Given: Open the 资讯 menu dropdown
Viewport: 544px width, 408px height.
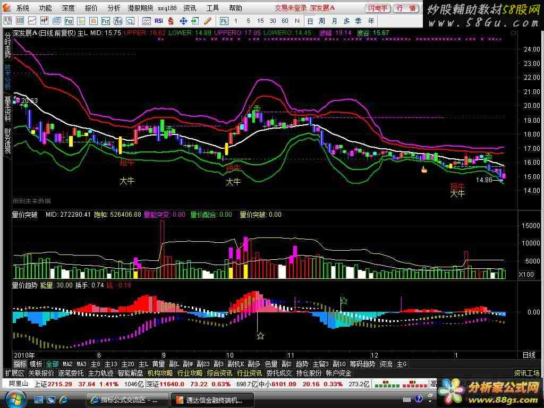Looking at the screenshot, I should click(190, 8).
